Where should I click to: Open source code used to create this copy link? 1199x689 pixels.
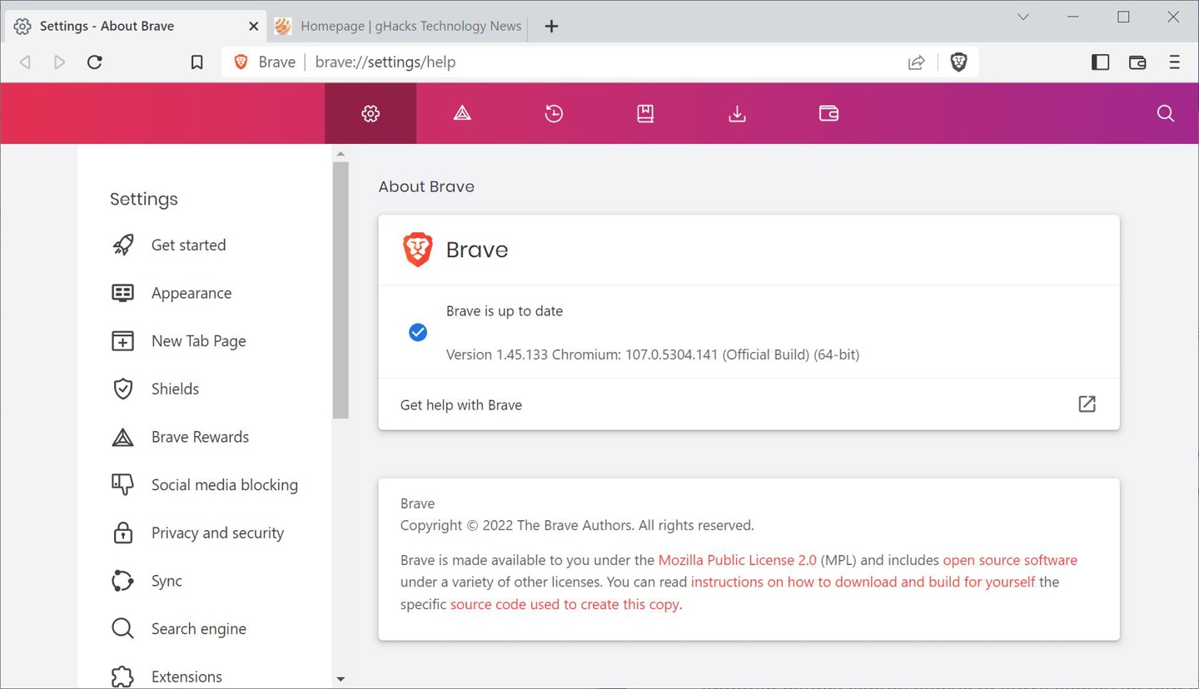(x=565, y=604)
